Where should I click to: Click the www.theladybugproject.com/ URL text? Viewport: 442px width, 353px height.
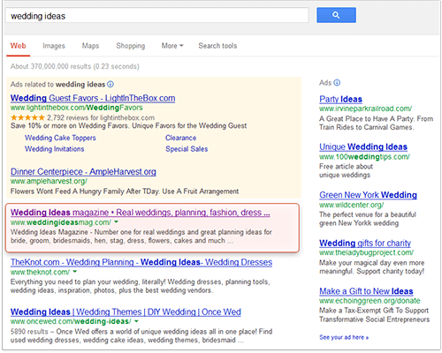coord(367,252)
